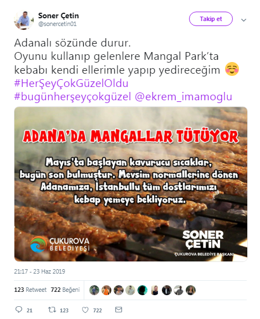Open the Soner Çetin display name
This screenshot has width=260, height=319.
pos(58,16)
